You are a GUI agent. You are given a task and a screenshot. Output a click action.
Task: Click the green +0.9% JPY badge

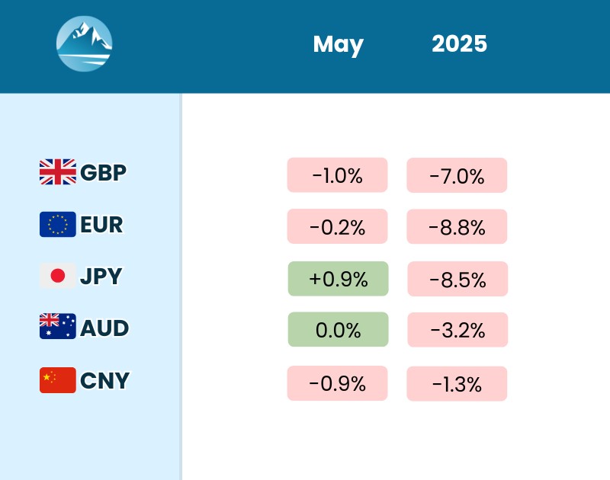(338, 279)
